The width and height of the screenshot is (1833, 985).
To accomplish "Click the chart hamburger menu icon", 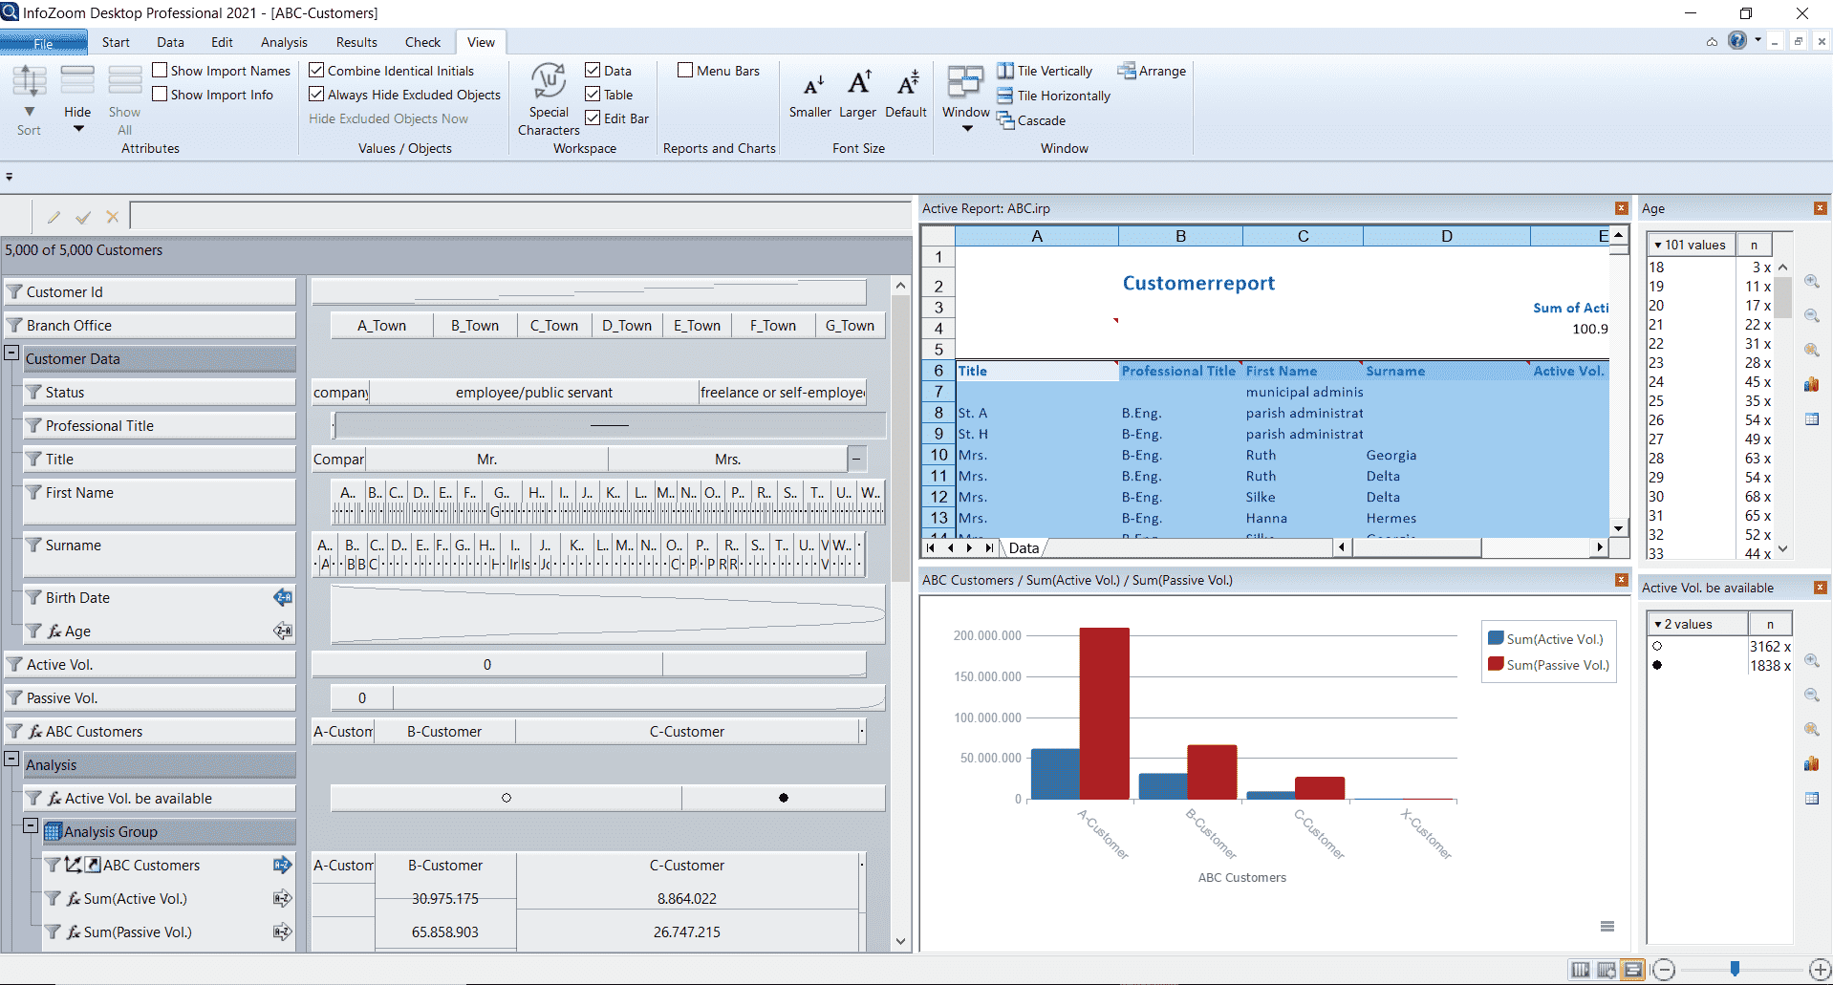I will click(x=1607, y=926).
